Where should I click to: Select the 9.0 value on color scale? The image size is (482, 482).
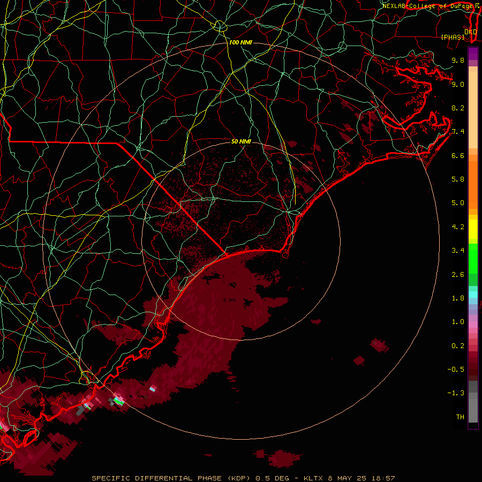coord(458,84)
